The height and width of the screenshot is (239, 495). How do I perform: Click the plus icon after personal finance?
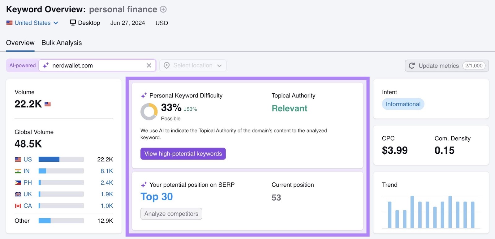(x=163, y=9)
